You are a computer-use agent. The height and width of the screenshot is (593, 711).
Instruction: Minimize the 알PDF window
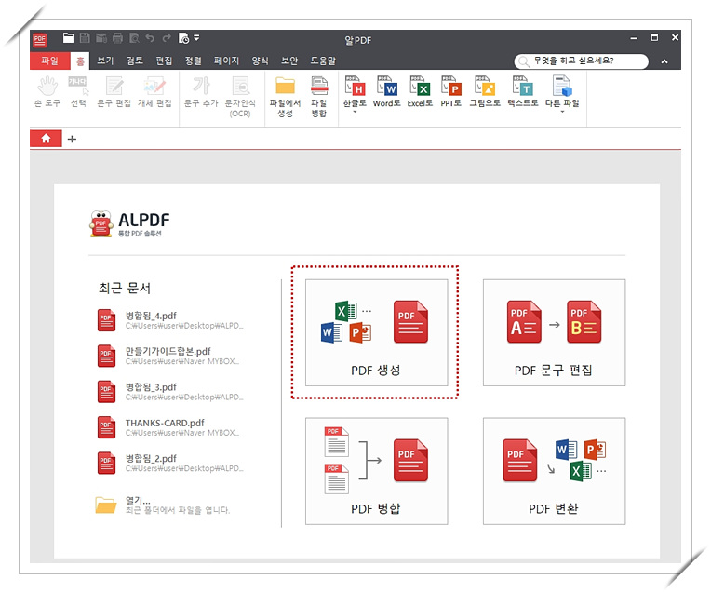(x=634, y=38)
